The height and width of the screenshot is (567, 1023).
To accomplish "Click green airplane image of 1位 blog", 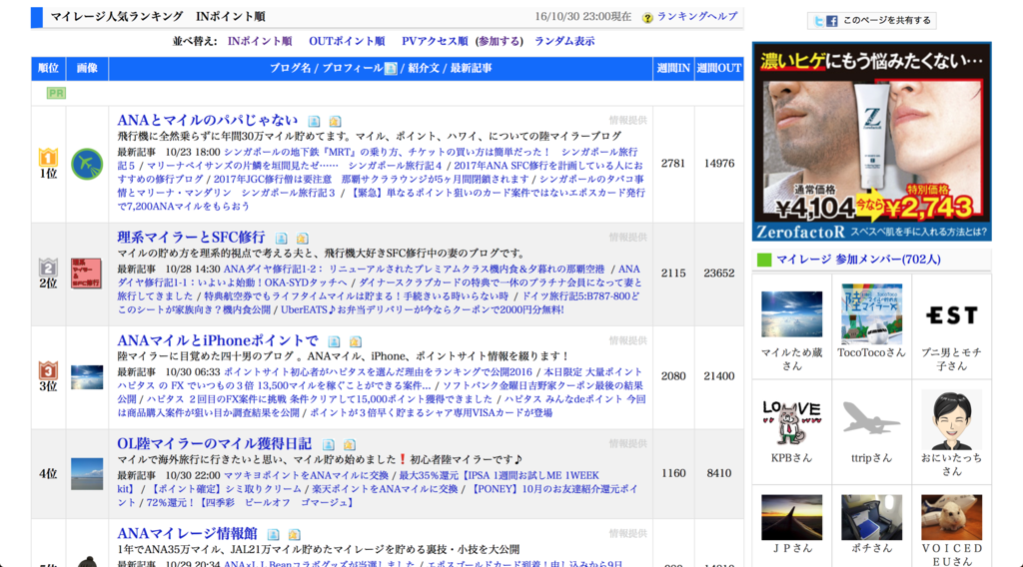I will 87,164.
